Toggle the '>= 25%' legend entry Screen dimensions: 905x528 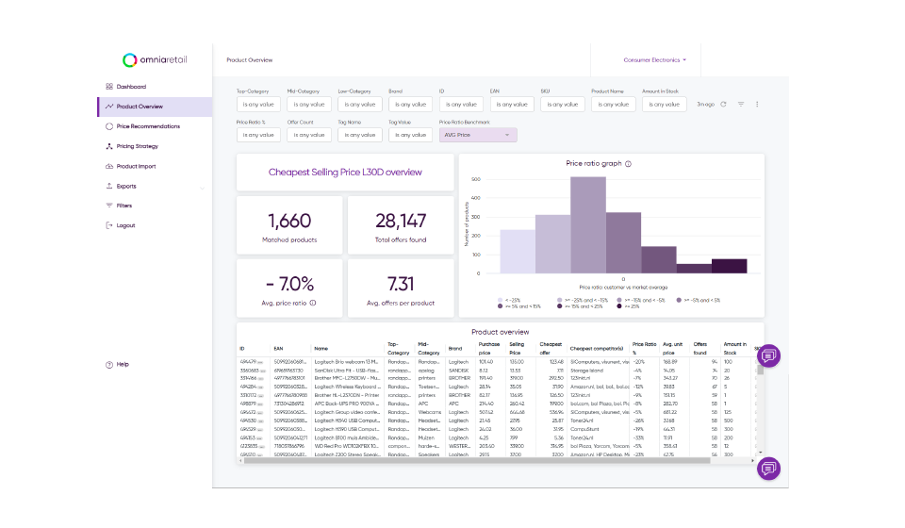626,306
